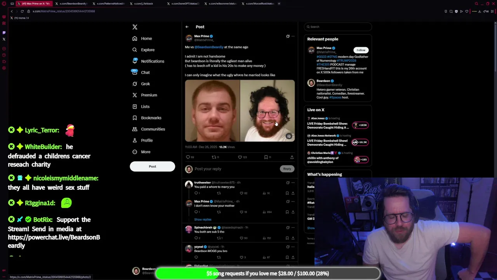The image size is (497, 280).
Task: Switch to the BeardsonBeardly browser tab
Action: pos(71,3)
